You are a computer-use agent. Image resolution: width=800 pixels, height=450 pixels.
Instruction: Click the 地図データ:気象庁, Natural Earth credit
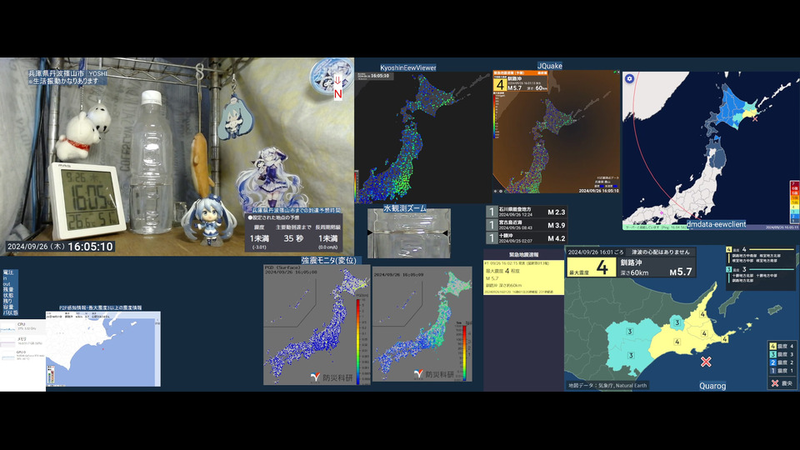point(607,386)
